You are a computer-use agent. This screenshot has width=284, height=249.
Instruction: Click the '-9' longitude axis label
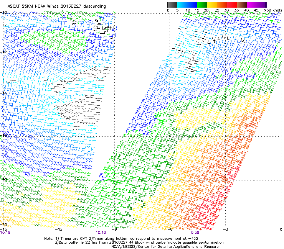pos(114,229)
